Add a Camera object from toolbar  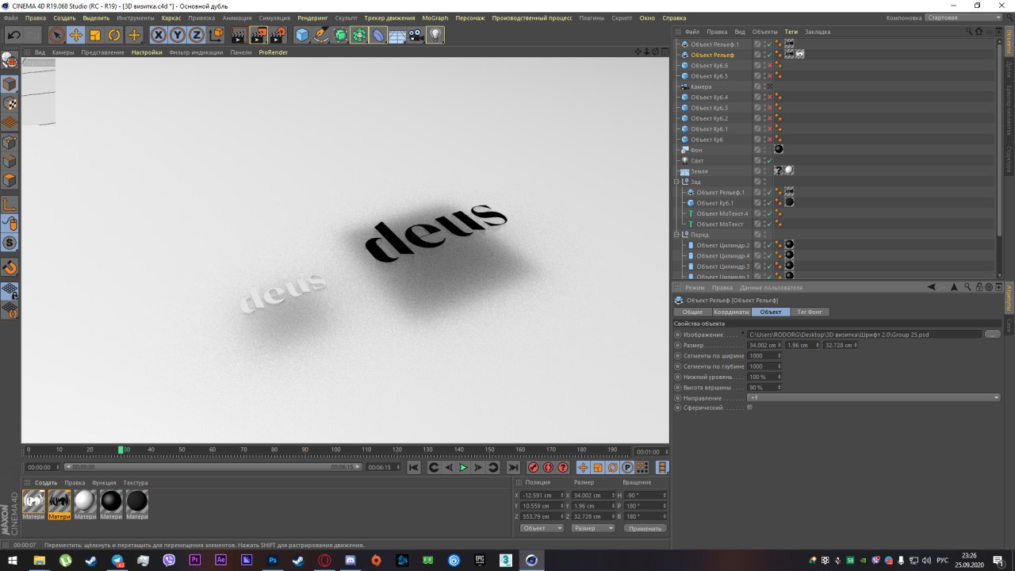416,35
